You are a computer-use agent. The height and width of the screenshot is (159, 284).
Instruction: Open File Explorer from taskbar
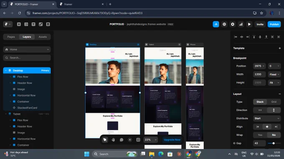152,154
